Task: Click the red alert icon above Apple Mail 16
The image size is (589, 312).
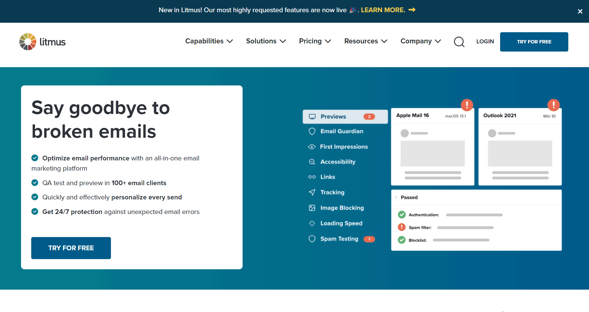Action: coord(467,105)
